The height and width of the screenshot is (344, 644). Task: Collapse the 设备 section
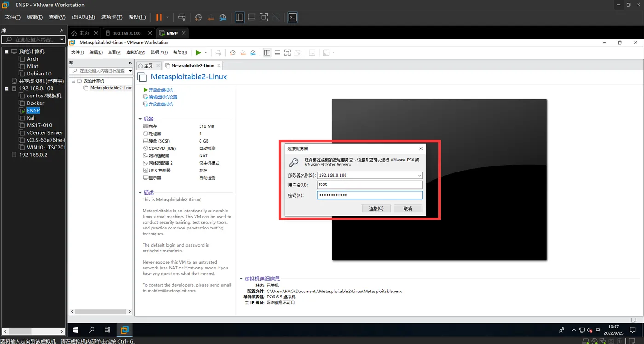[x=140, y=119]
